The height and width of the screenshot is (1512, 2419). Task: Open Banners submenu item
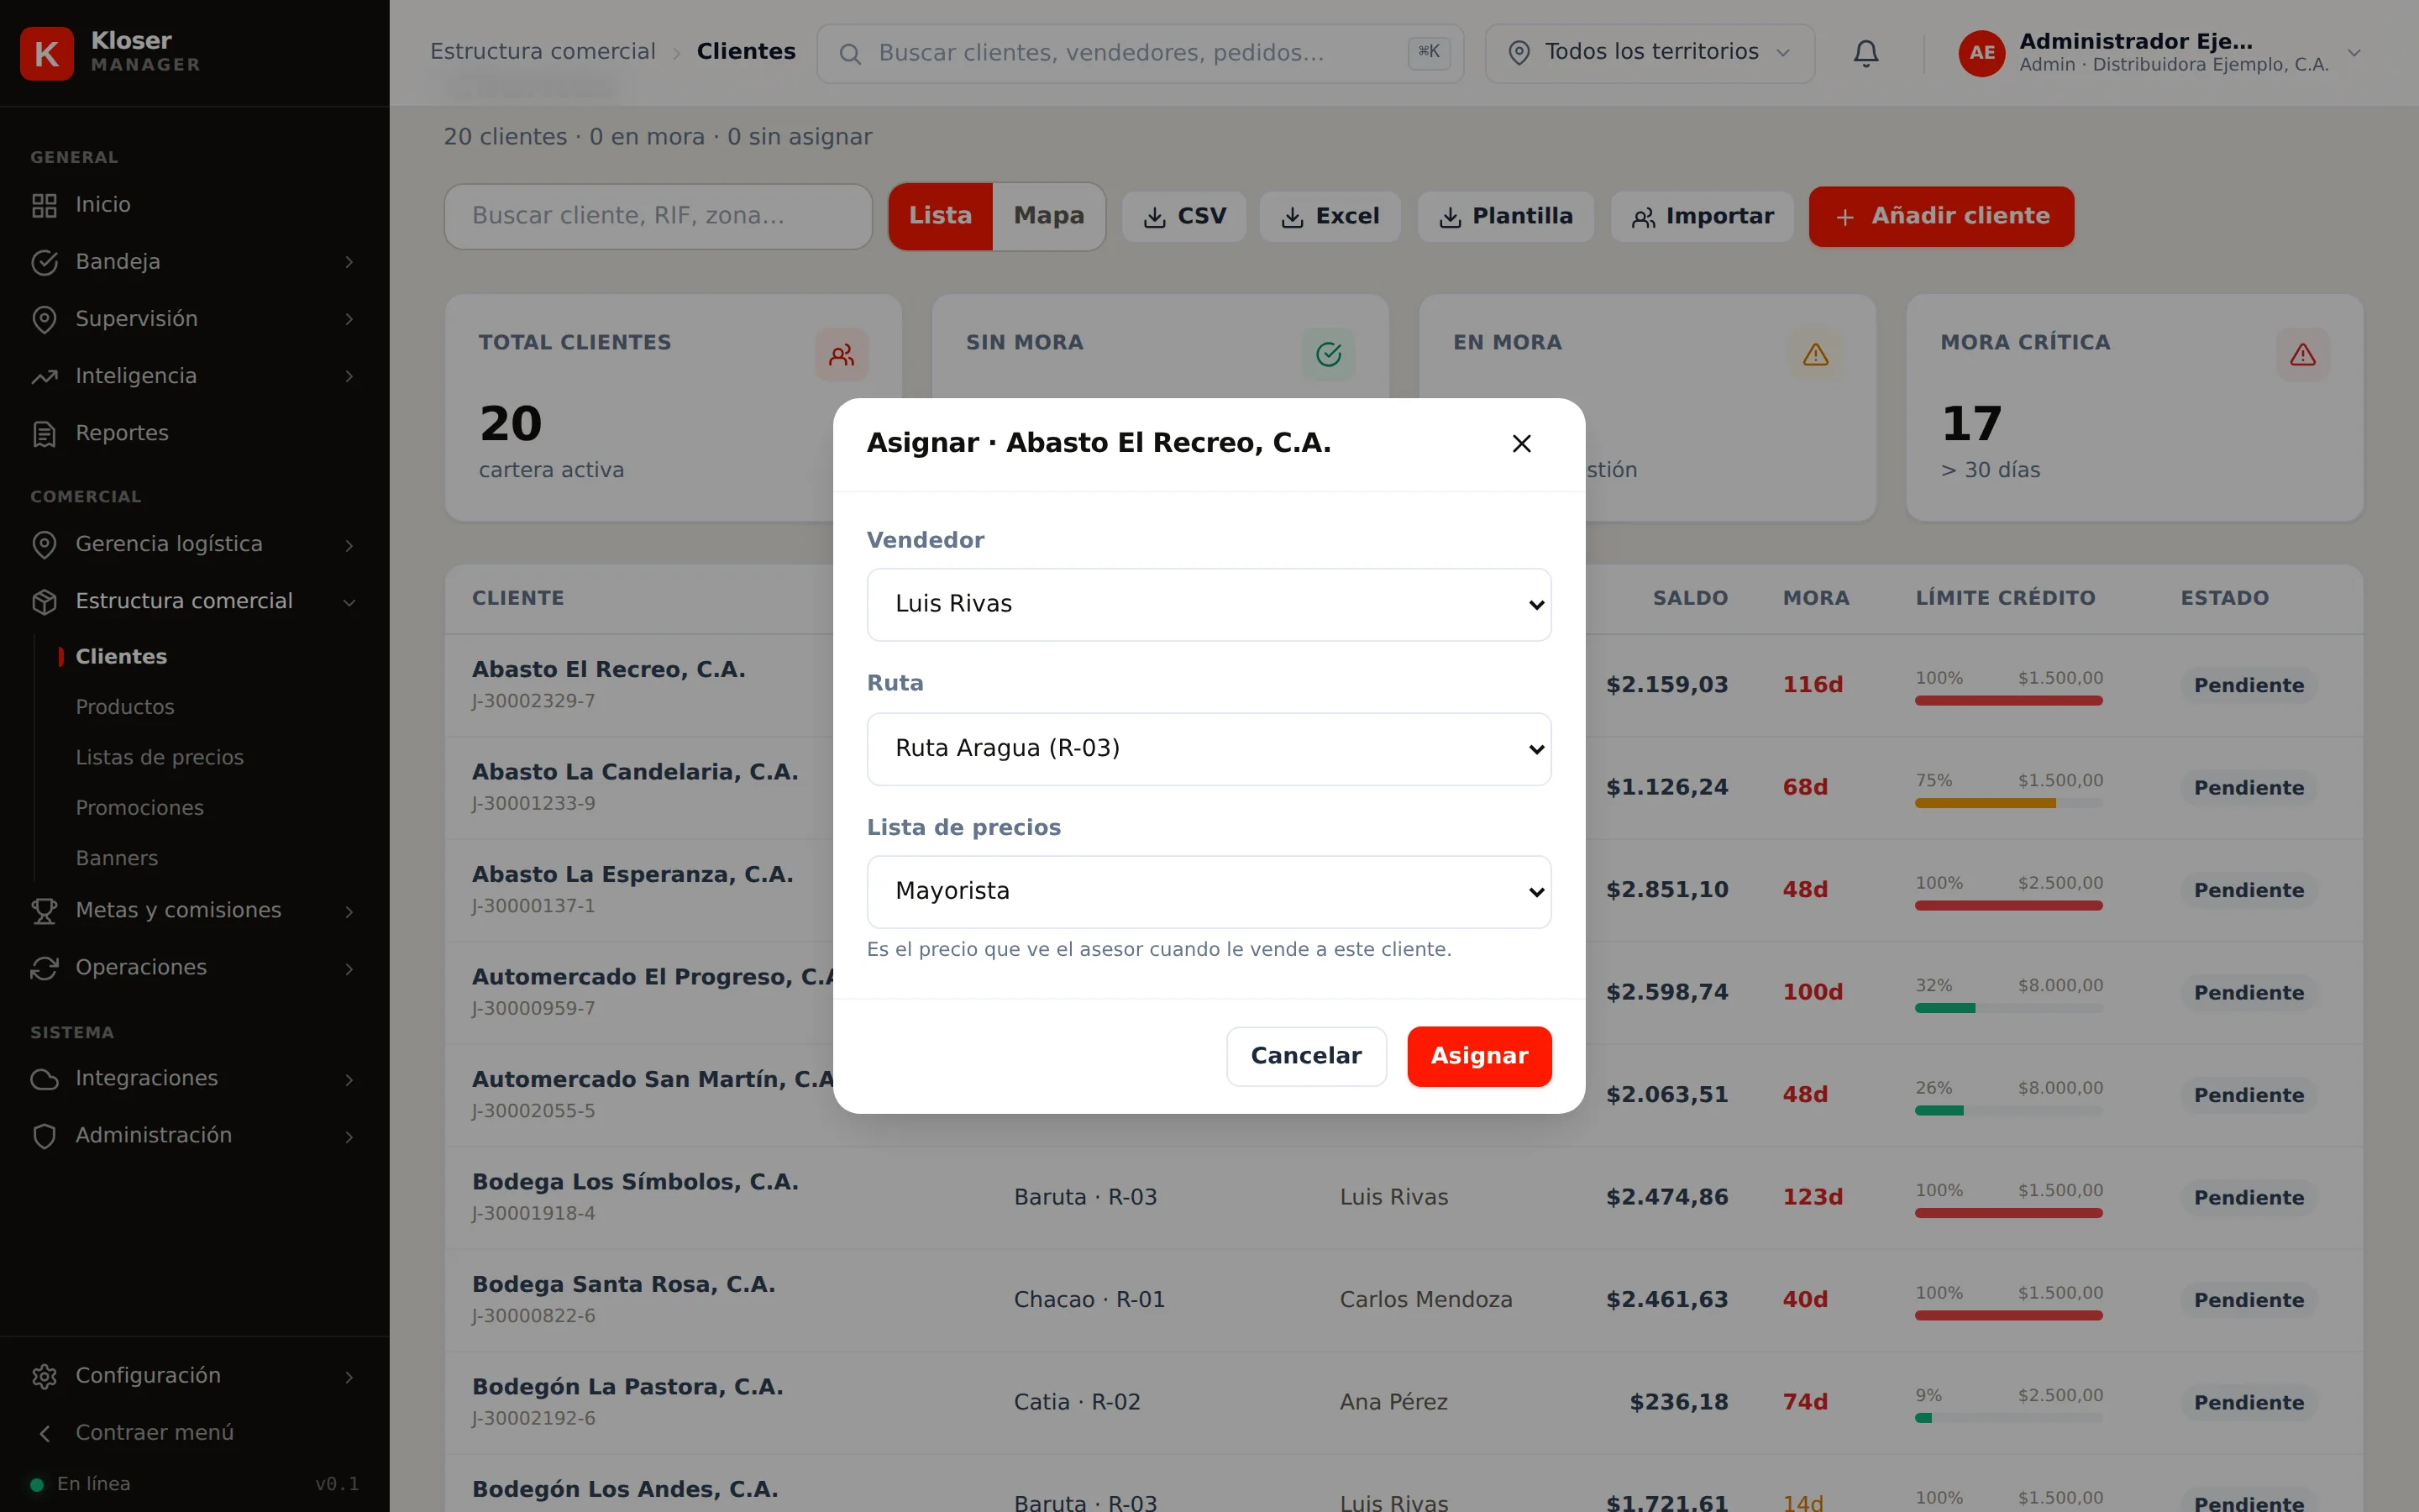click(117, 858)
